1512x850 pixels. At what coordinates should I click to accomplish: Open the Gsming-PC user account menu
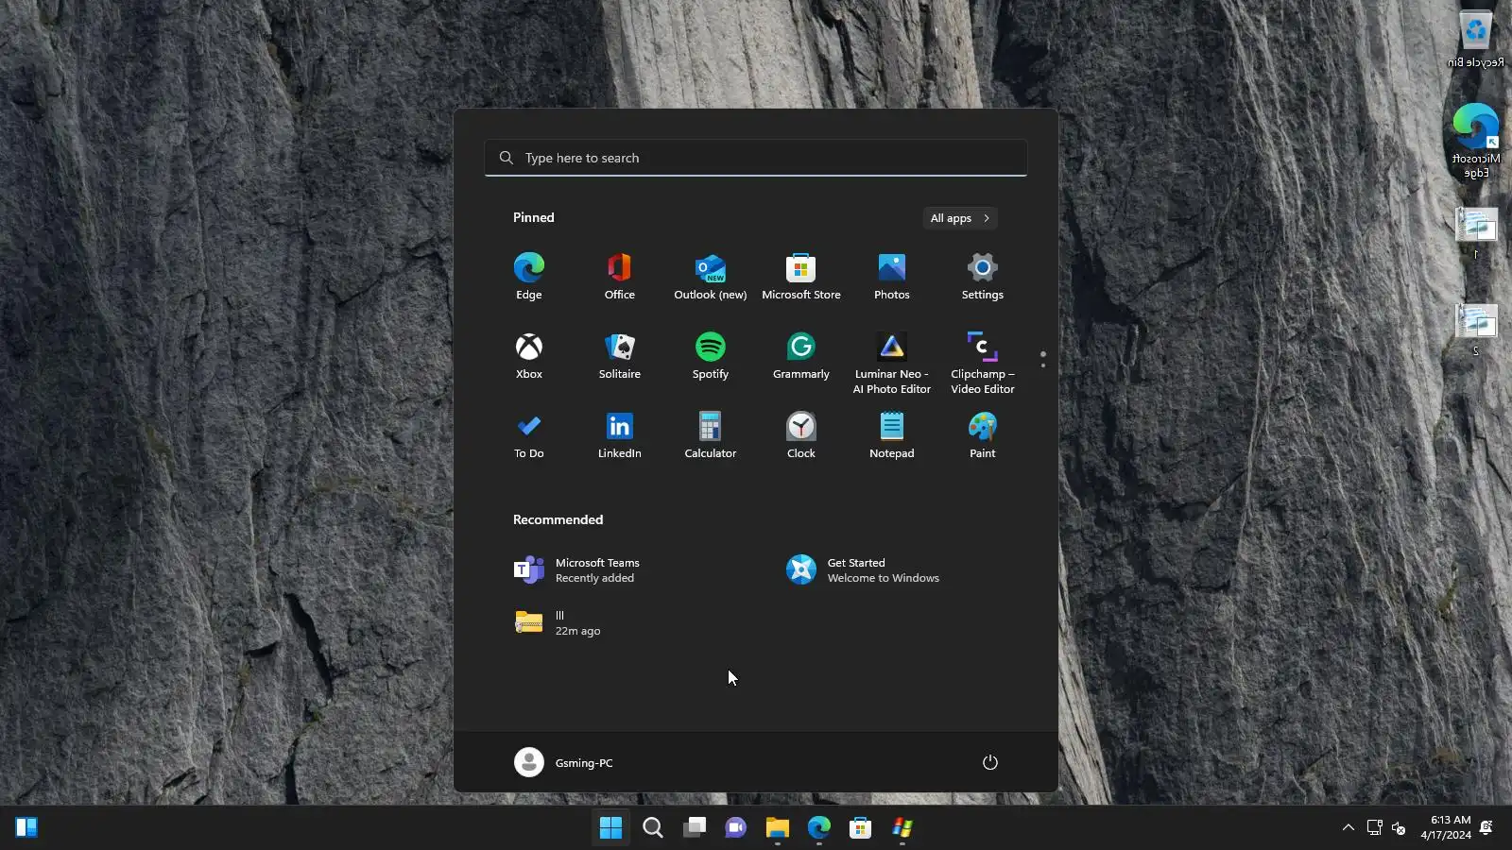[564, 762]
